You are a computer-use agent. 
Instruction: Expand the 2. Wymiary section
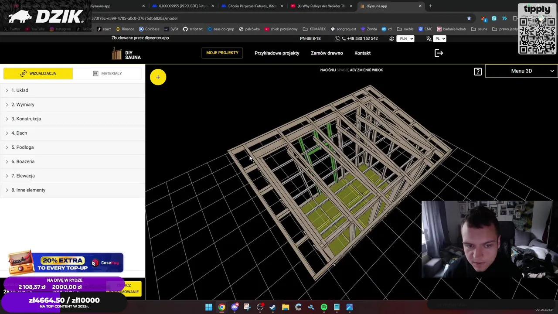click(x=72, y=105)
